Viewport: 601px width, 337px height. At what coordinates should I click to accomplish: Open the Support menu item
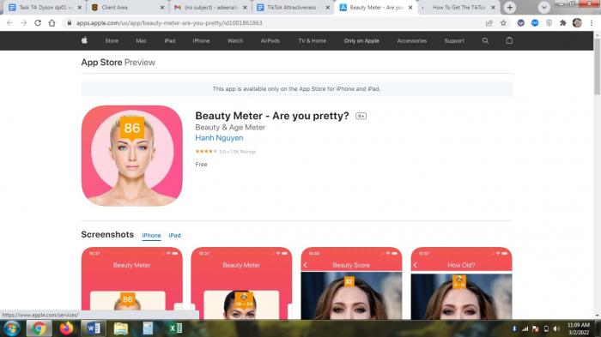click(x=454, y=40)
